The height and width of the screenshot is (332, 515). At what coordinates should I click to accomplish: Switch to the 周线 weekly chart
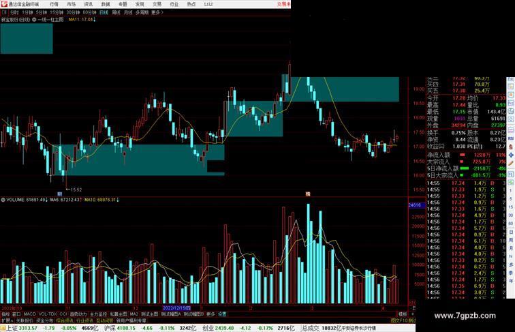point(116,12)
